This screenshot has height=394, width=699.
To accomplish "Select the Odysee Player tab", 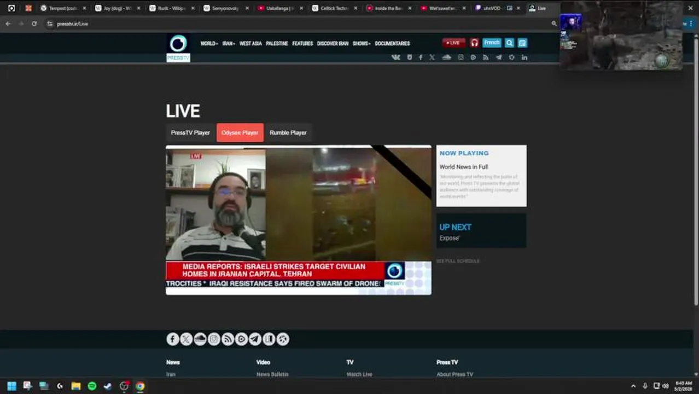I will coord(240,132).
